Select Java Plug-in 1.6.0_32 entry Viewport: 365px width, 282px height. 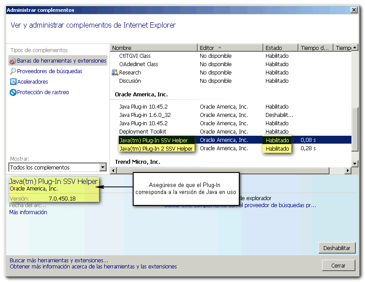(145, 115)
